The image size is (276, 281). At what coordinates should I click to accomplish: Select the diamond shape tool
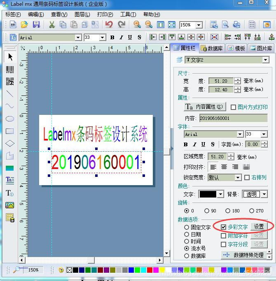click(x=9, y=143)
